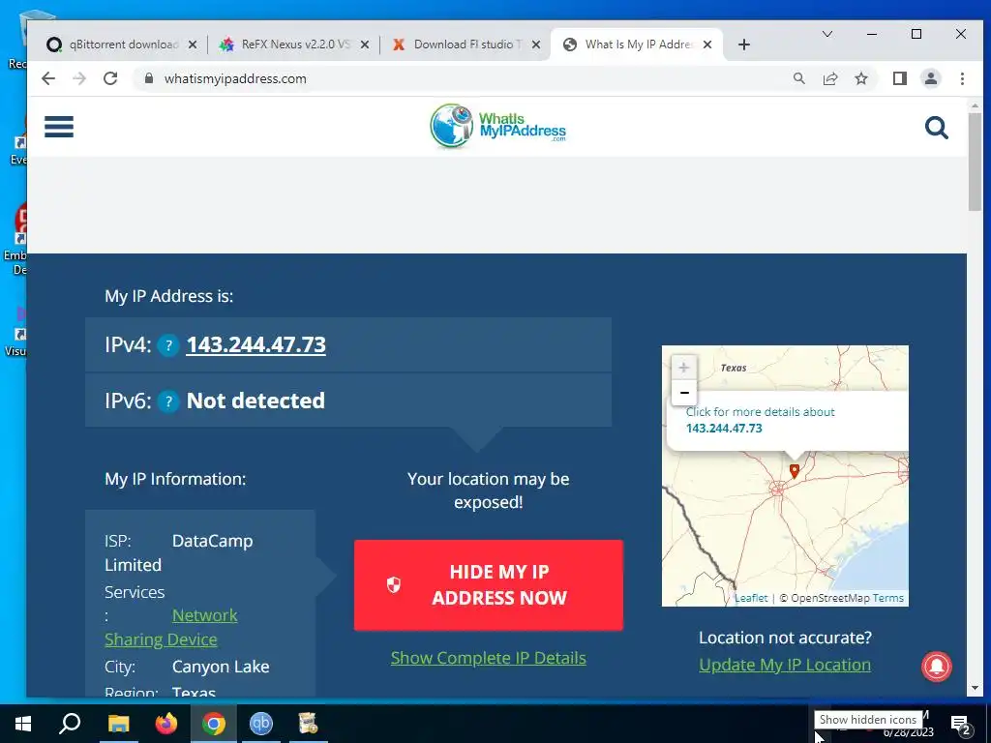Click the scrollbar down arrow
This screenshot has width=991, height=743.
coord(974,688)
